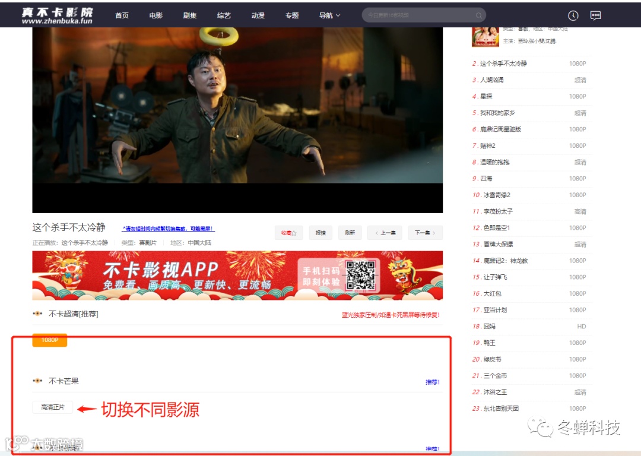Open 李茂扮太子 in ranking list

[498, 211]
